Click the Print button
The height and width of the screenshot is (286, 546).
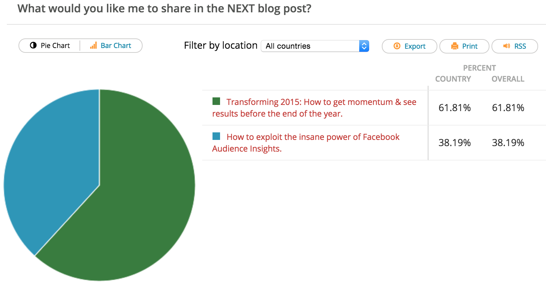pos(464,46)
